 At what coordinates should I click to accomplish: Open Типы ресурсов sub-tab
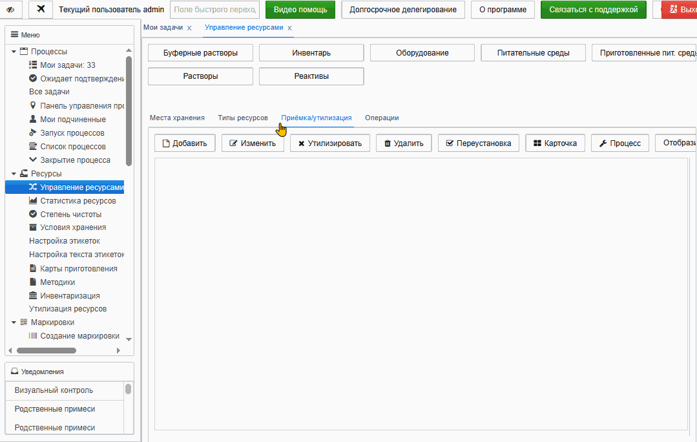(x=243, y=118)
